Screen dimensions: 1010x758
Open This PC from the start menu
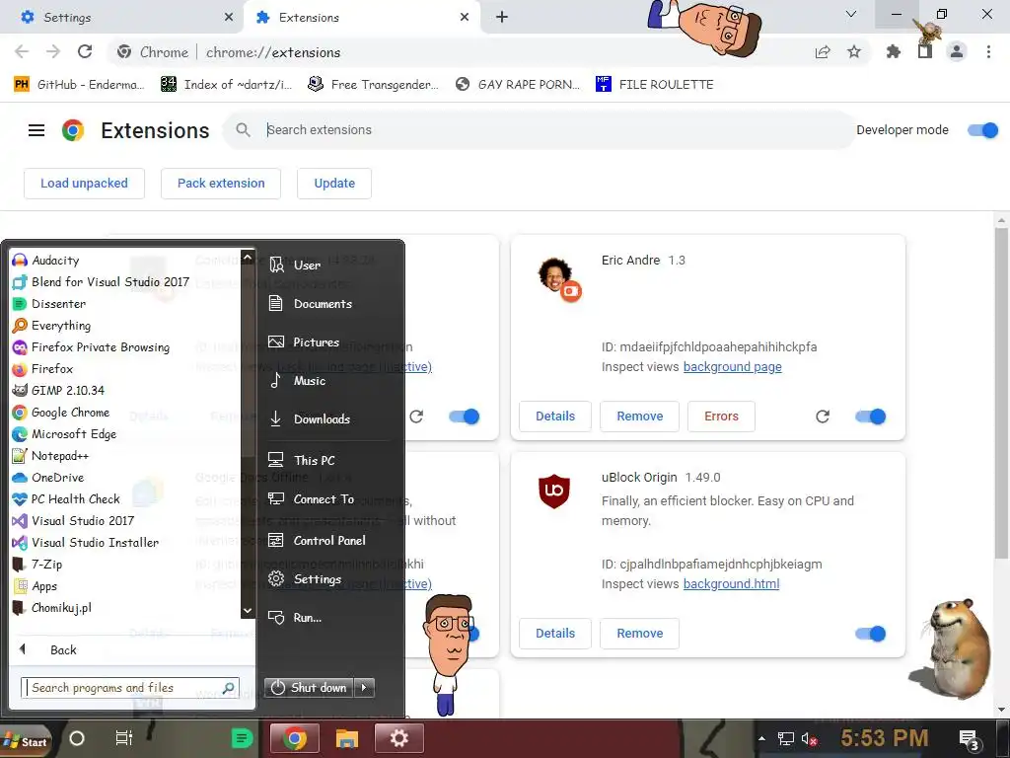302,461
